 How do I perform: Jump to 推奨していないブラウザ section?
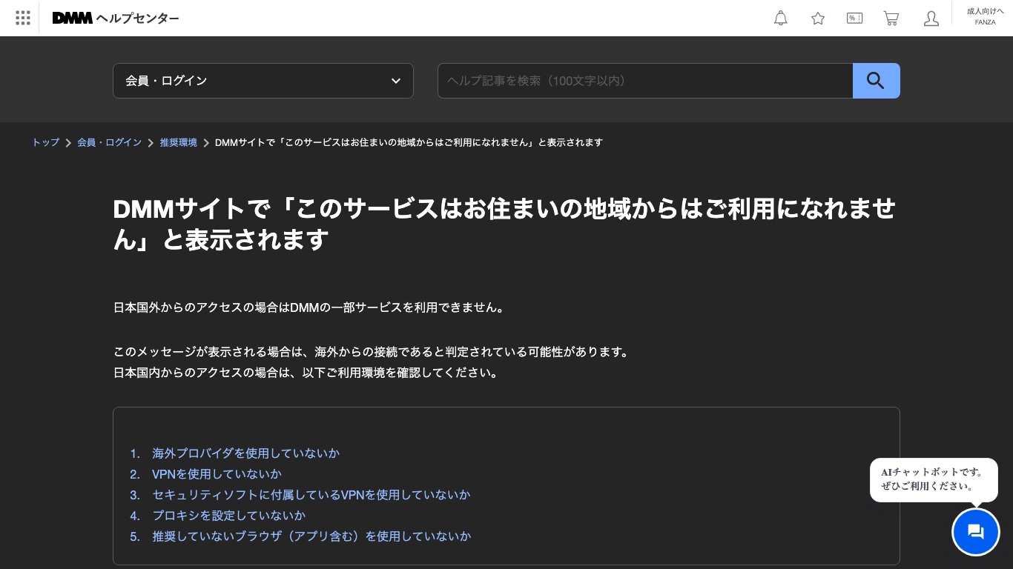pos(311,536)
